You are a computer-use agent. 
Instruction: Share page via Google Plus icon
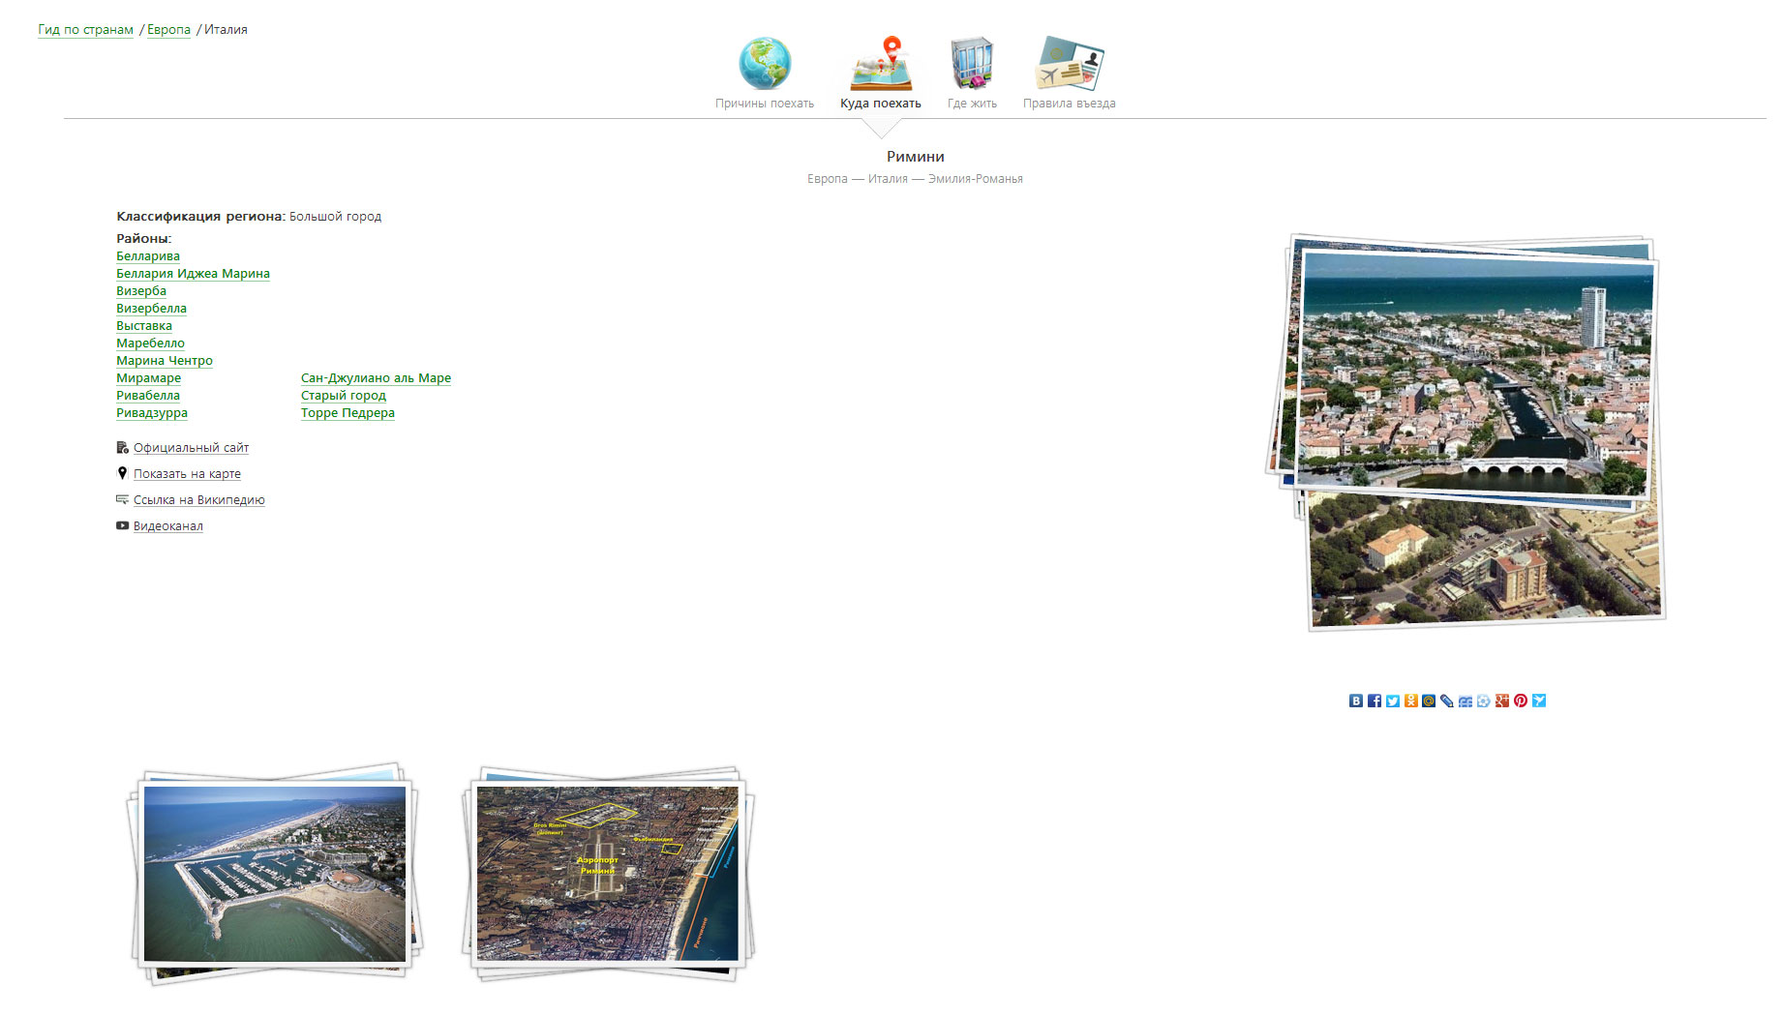tap(1502, 701)
